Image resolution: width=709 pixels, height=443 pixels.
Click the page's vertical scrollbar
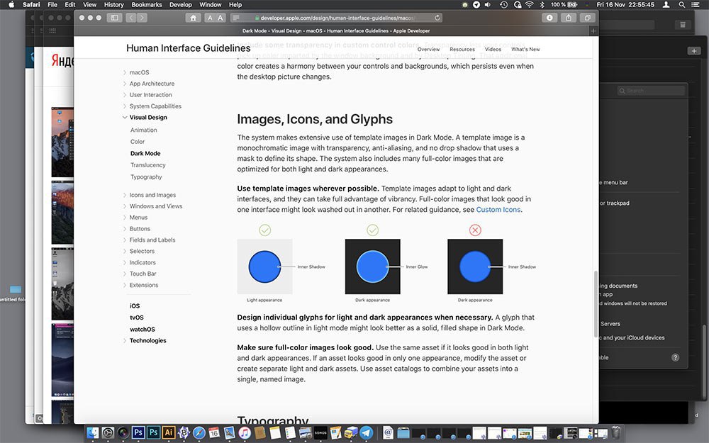[x=596, y=304]
